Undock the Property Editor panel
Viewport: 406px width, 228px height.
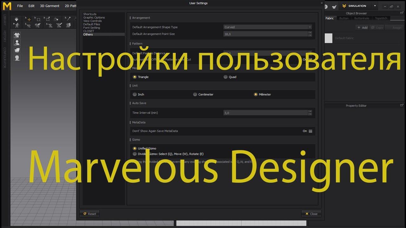(x=402, y=105)
